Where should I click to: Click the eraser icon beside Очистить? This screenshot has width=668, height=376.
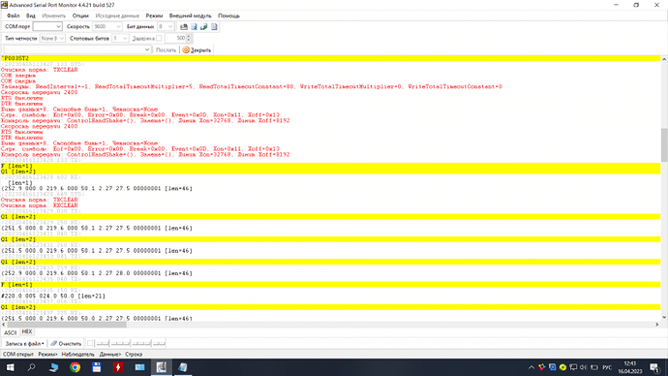(x=53, y=343)
